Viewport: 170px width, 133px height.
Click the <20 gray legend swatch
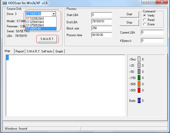tap(139, 66)
